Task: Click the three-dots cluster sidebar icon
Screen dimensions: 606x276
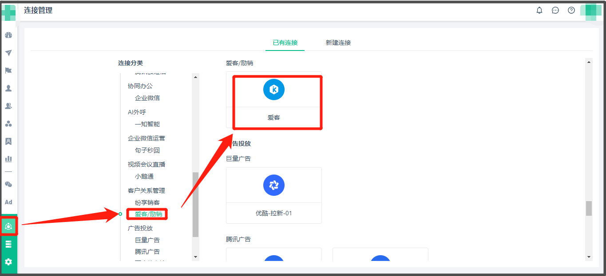Action: (8, 124)
